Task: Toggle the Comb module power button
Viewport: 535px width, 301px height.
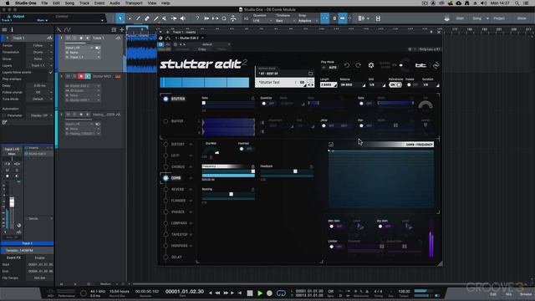Action: pyautogui.click(x=166, y=178)
